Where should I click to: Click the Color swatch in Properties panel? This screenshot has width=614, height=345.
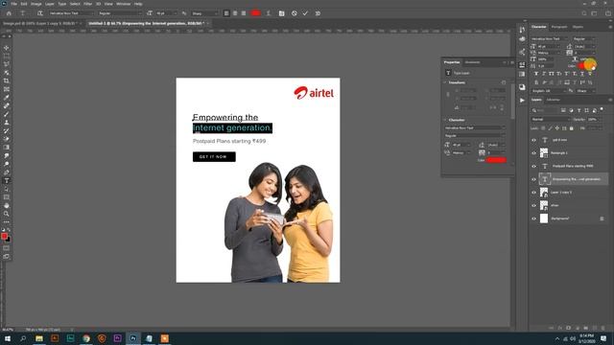(x=497, y=160)
